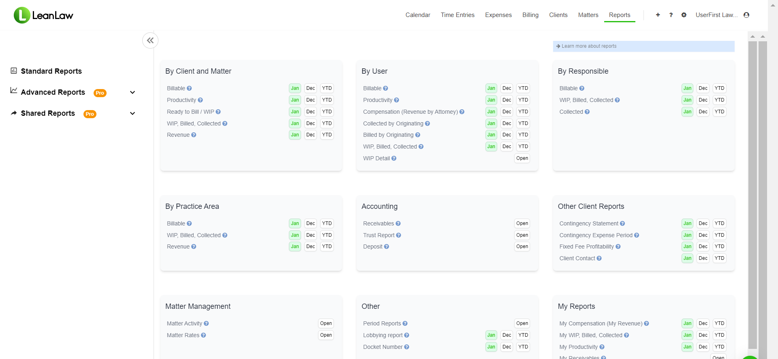Viewport: 778px width, 359px height.
Task: Select Standard Reports in sidebar
Action: pyautogui.click(x=51, y=71)
